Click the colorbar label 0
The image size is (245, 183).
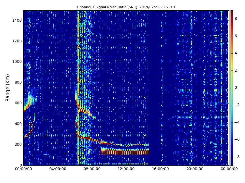click(236, 88)
